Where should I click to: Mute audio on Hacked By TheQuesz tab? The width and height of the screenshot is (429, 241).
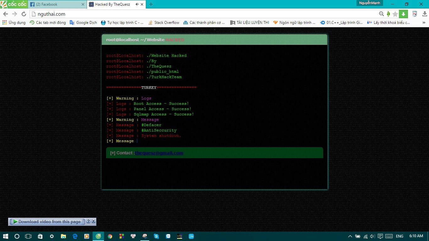(x=137, y=4)
